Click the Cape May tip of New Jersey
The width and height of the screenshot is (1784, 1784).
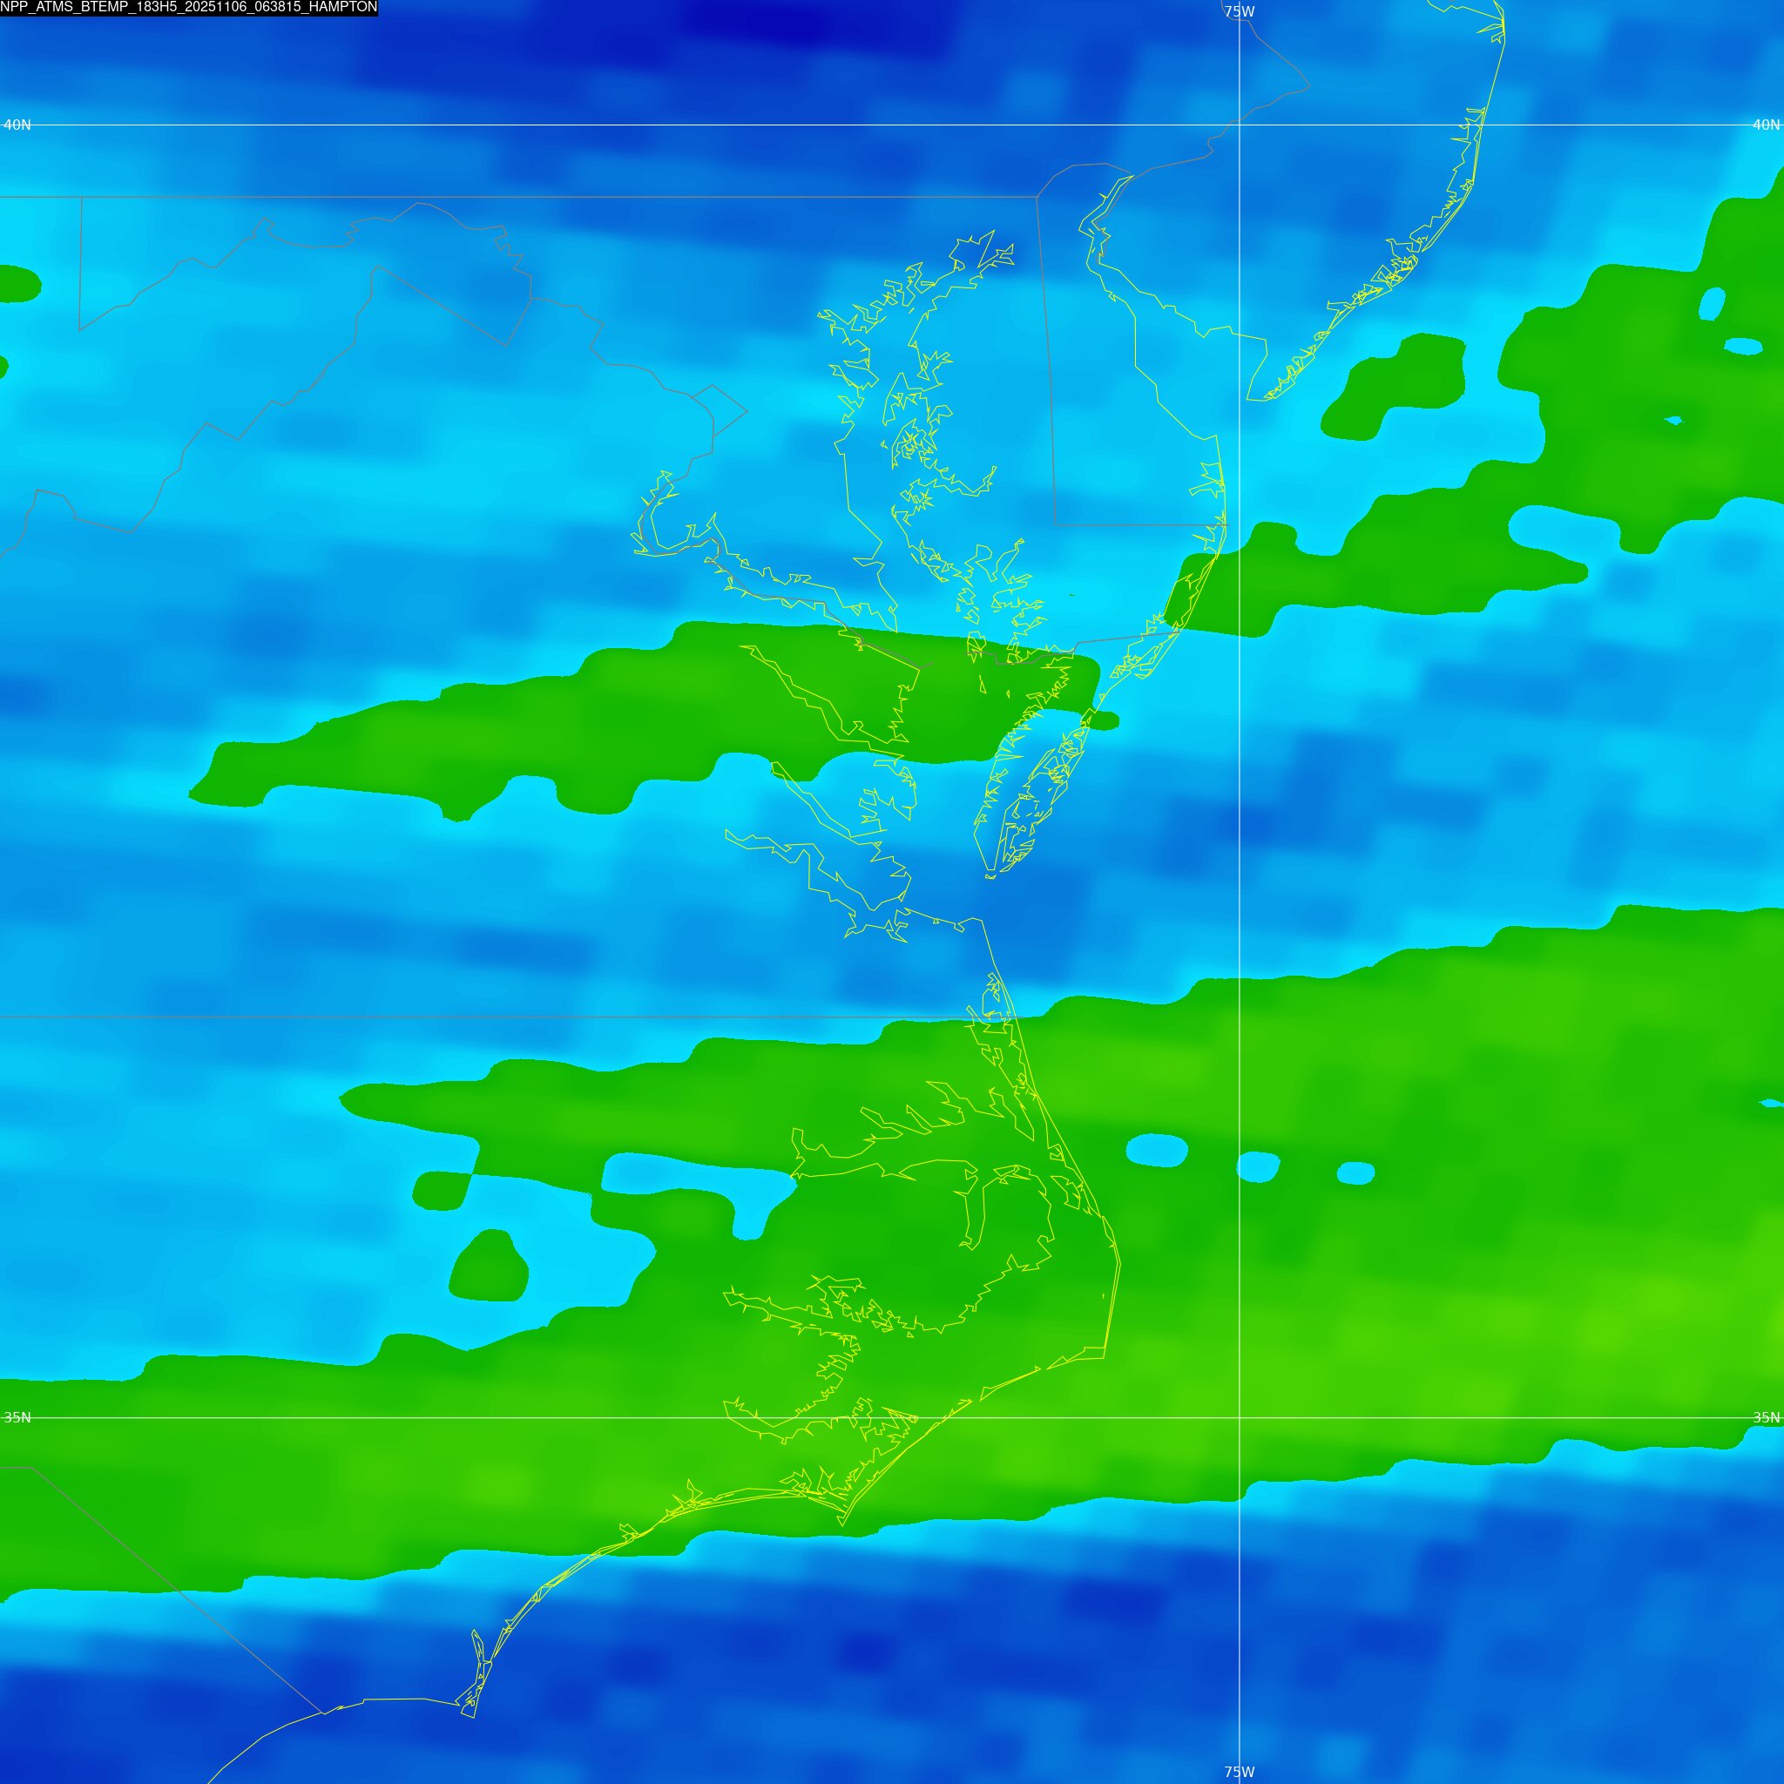[x=1250, y=399]
